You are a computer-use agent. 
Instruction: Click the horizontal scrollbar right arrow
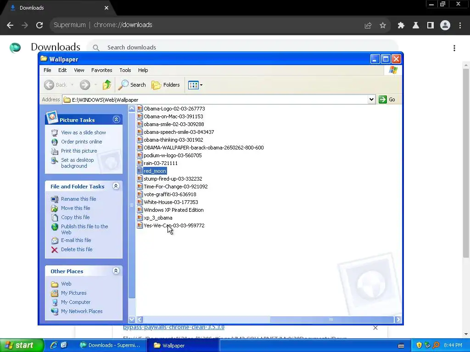tap(398, 319)
